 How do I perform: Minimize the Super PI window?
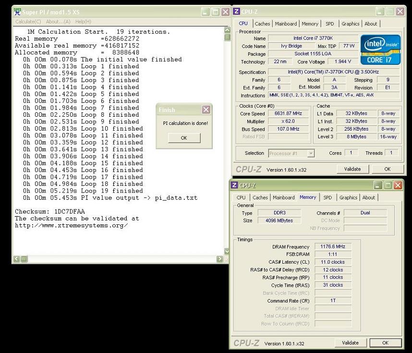point(206,12)
